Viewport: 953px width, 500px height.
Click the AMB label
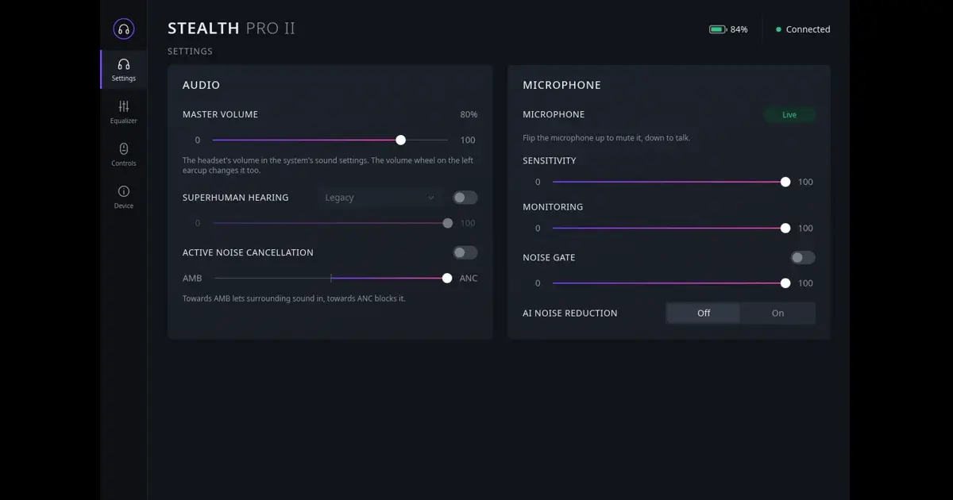click(192, 278)
